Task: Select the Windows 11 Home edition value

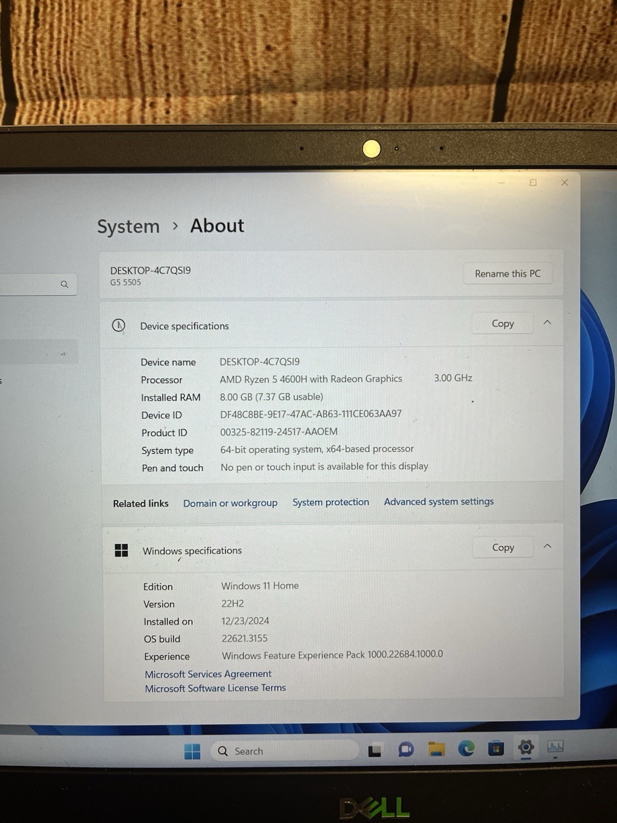Action: [260, 586]
